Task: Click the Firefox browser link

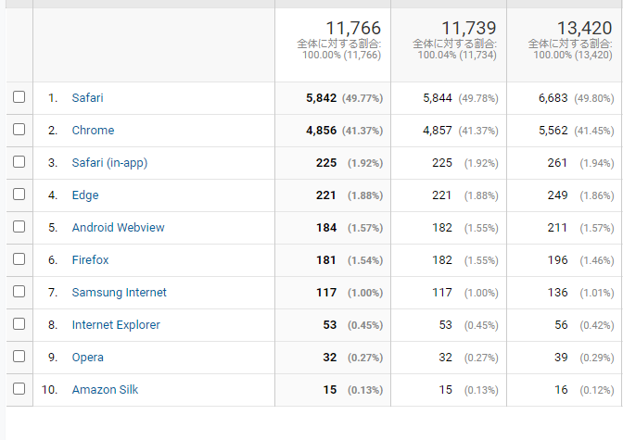Action: pyautogui.click(x=90, y=260)
